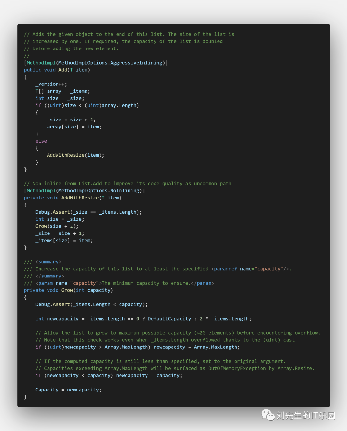The width and height of the screenshot is (347, 431).
Task: Click the paramref name="capacity" doc tag
Action: 250,269
